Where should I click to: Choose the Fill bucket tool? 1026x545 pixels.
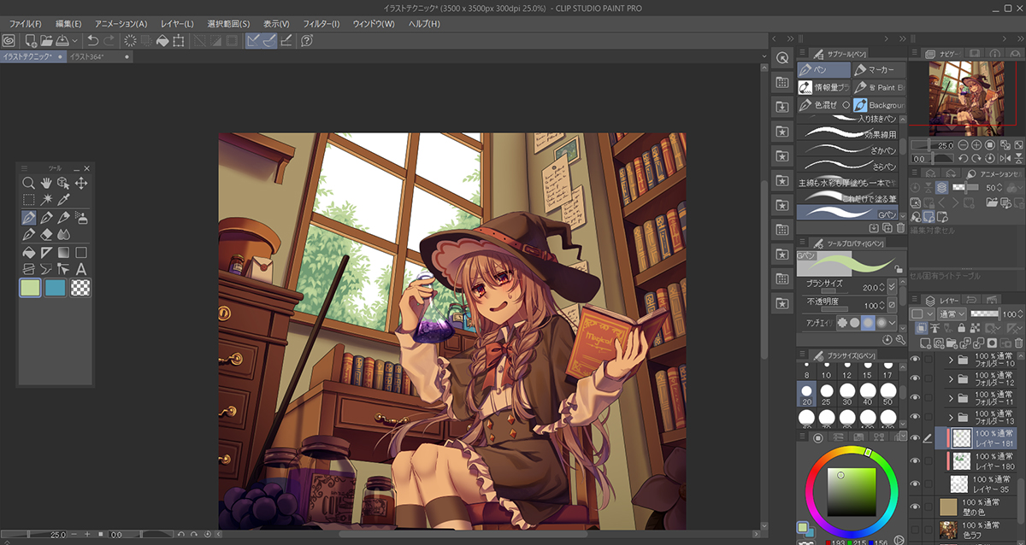(x=28, y=252)
